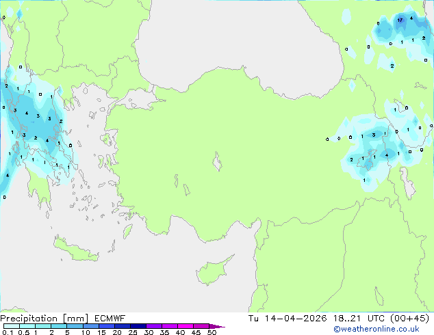Click the island of Crete on map
Image resolution: width=434 pixels, height=335 pixels.
(x=75, y=250)
